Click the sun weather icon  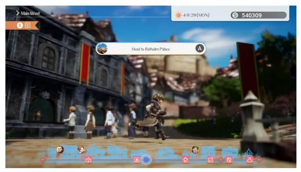tap(178, 15)
